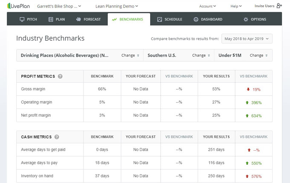Select the Benchmarks tab

pos(128,19)
